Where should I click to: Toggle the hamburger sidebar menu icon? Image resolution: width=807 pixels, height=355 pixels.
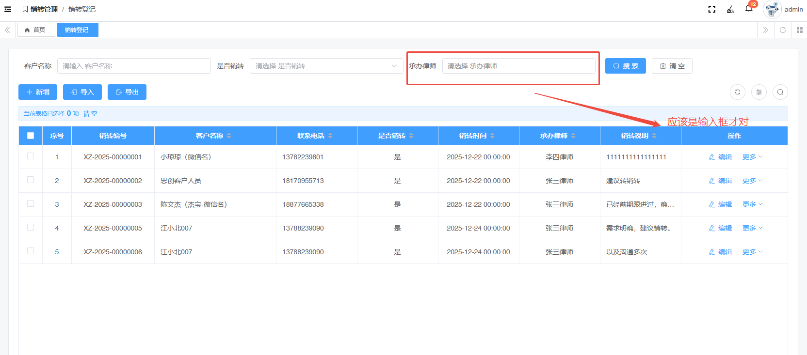click(8, 9)
